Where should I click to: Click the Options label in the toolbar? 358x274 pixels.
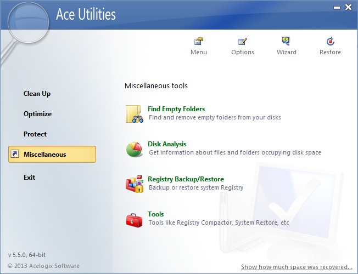coord(243,52)
